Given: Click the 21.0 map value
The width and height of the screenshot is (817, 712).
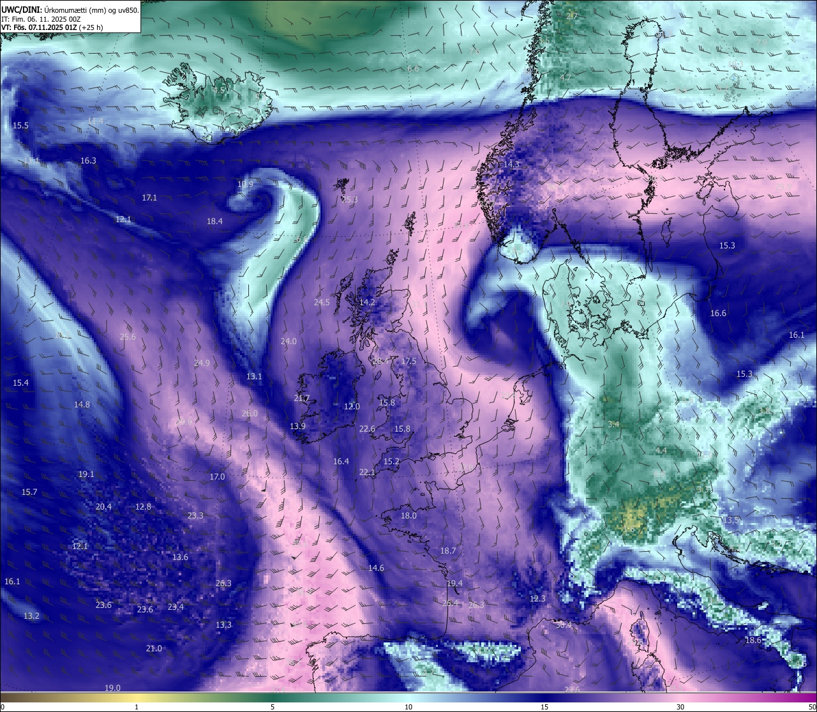Looking at the screenshot, I should pyautogui.click(x=154, y=648).
